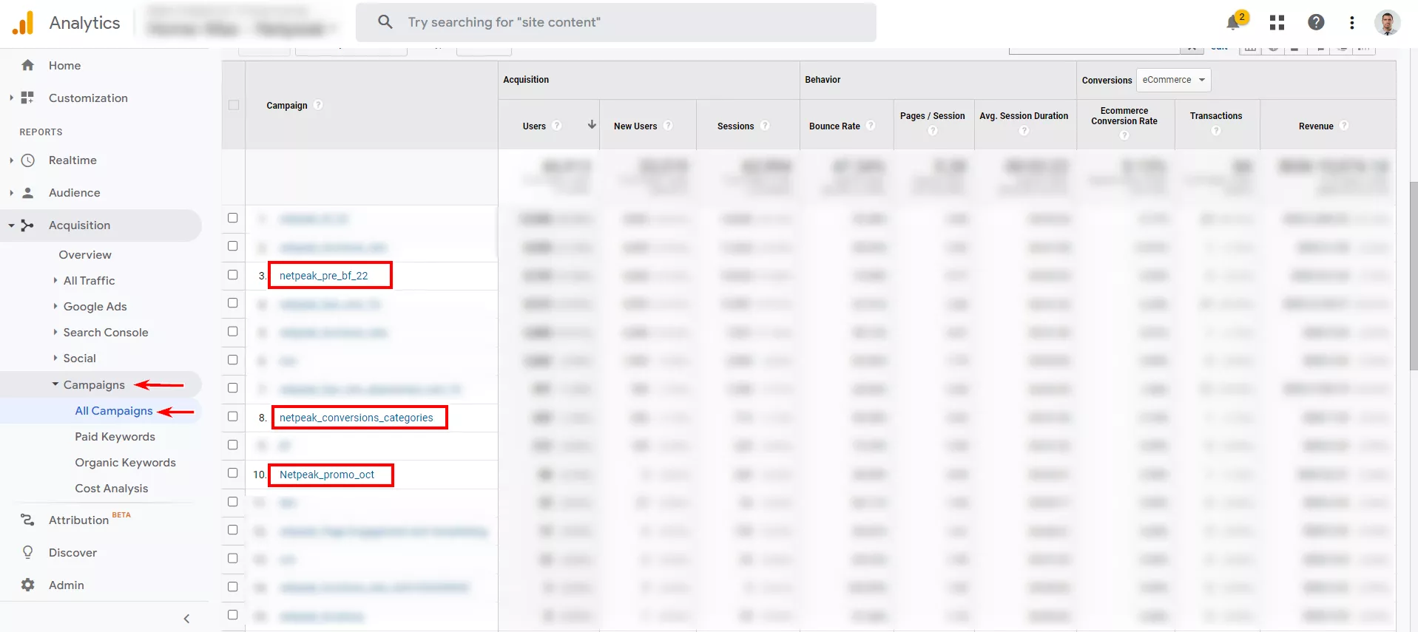Screen dimensions: 1418x632
Task: Click the help icon beside Campaign header
Action: (x=318, y=105)
